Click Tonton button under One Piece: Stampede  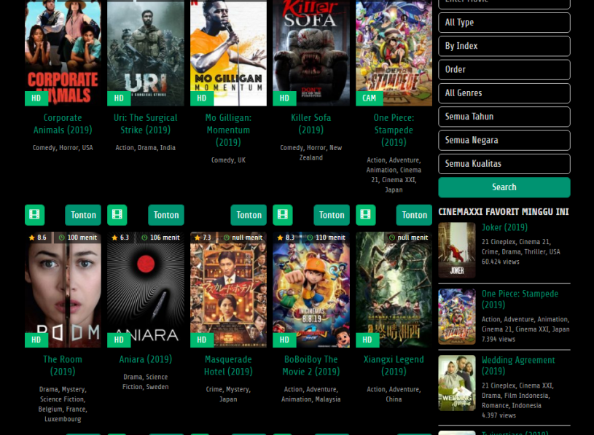click(x=414, y=215)
